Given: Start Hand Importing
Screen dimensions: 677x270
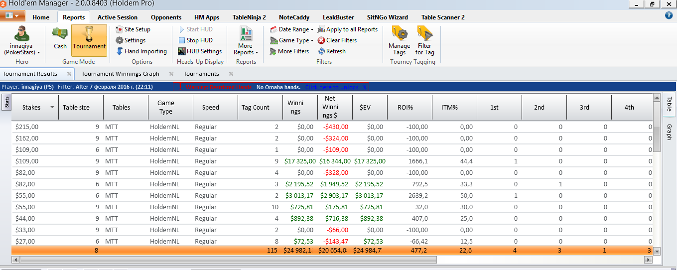Looking at the screenshot, I should [x=141, y=51].
